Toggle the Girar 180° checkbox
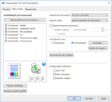The image size is (112, 102). click(54, 70)
